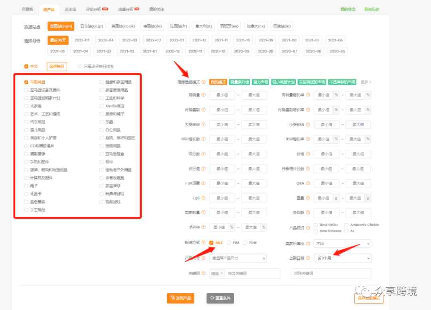This screenshot has width=431, height=310.
Task: Open the 流量分析 tab
Action: [x=129, y=9]
